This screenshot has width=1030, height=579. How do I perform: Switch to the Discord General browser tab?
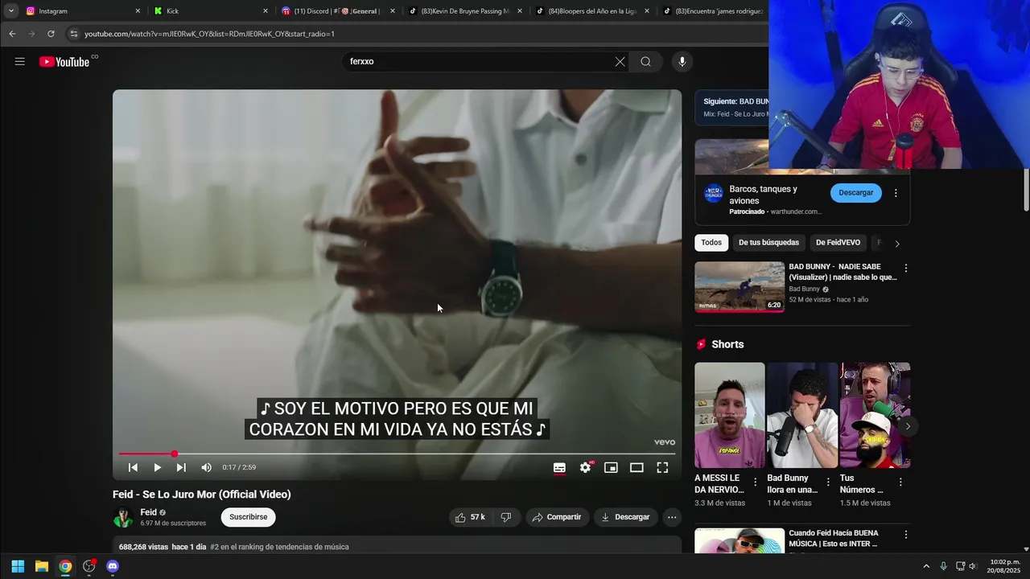(336, 11)
